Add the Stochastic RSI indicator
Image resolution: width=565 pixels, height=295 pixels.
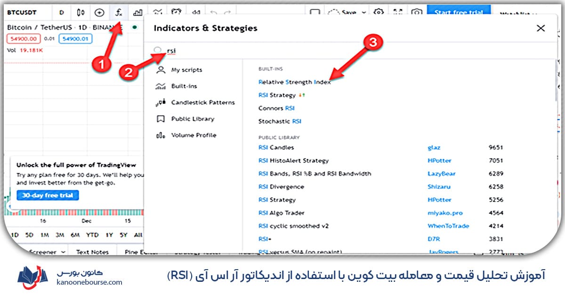pyautogui.click(x=280, y=121)
